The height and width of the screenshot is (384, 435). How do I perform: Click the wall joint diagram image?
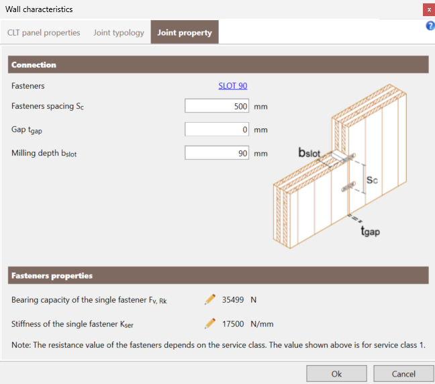coord(340,166)
